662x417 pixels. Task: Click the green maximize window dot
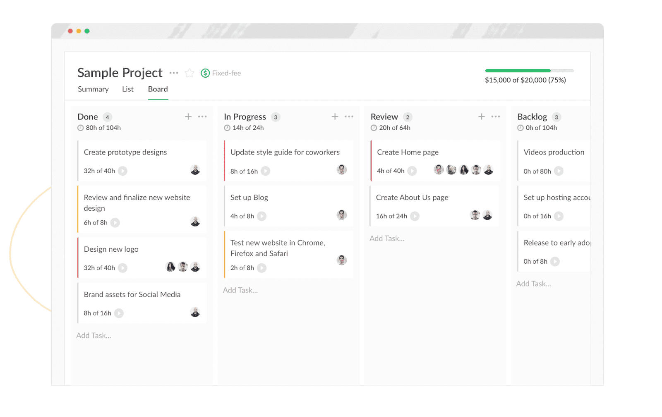[87, 31]
